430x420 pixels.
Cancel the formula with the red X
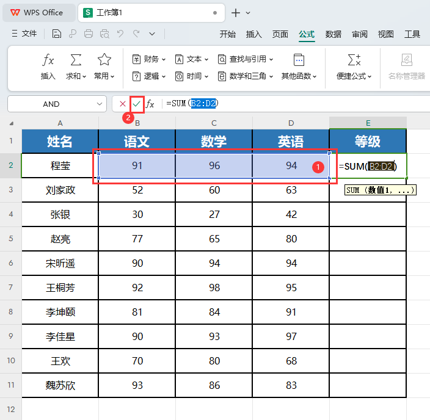coord(123,104)
